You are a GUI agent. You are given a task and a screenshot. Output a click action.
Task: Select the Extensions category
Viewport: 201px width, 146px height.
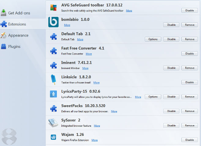[23, 24]
